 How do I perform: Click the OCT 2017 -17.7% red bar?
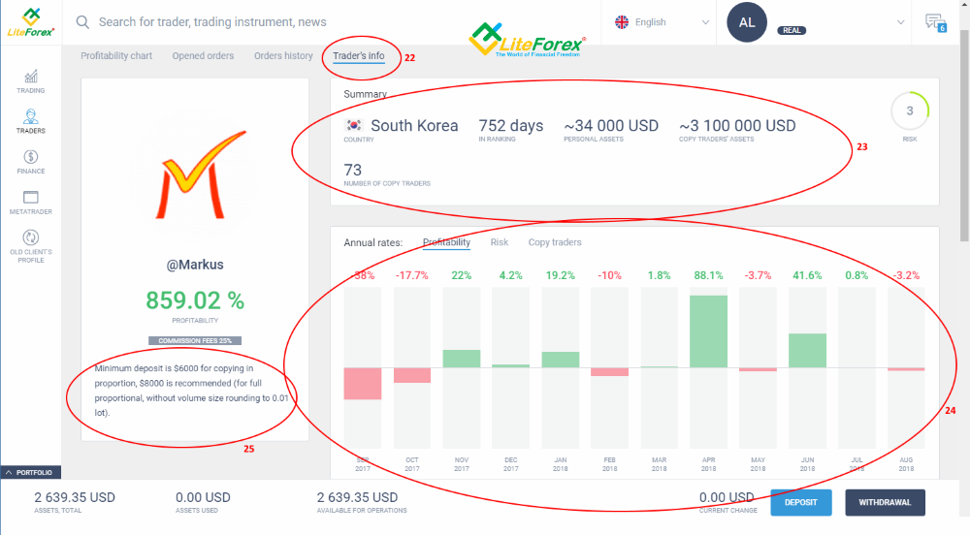412,376
